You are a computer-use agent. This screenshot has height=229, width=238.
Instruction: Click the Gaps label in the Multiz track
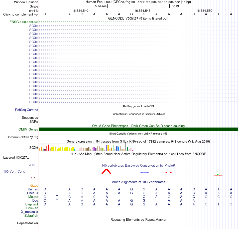pos(34,185)
